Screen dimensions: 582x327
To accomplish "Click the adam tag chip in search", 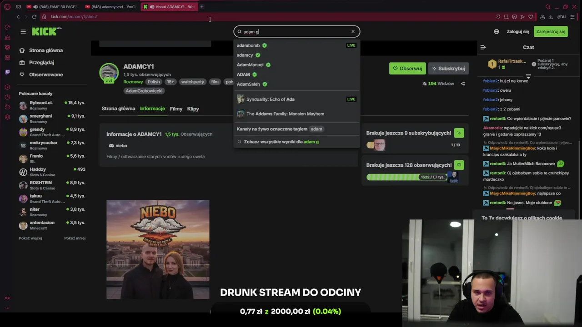I will 316,129.
